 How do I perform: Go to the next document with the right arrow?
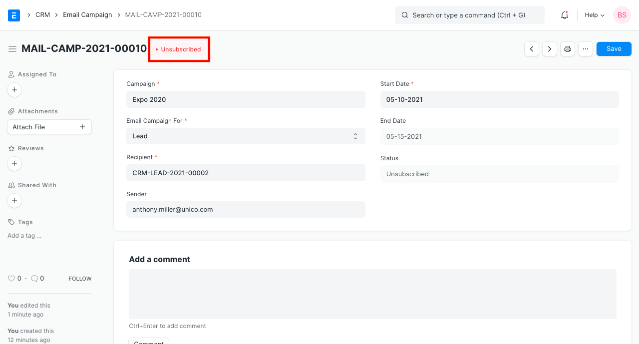(x=549, y=48)
